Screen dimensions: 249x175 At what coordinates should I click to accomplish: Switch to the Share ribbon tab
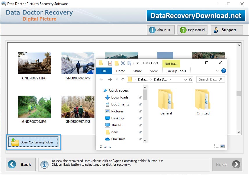[x=137, y=71]
